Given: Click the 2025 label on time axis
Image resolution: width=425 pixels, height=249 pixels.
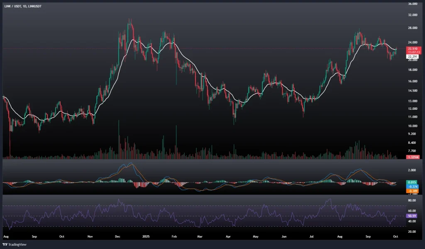Looking at the screenshot, I should (x=146, y=236).
